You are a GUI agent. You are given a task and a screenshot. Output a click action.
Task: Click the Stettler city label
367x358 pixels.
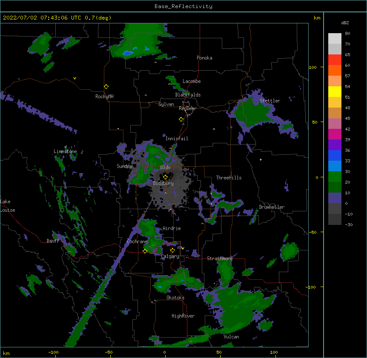[270, 101]
